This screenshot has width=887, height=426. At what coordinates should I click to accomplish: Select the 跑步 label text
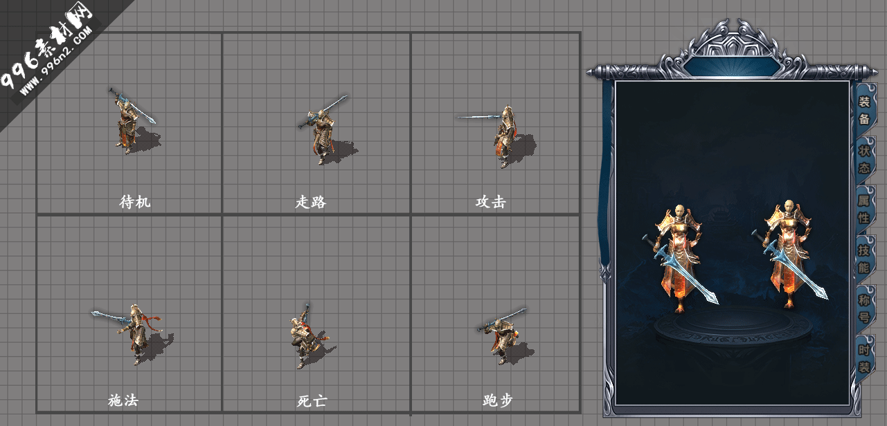[498, 400]
